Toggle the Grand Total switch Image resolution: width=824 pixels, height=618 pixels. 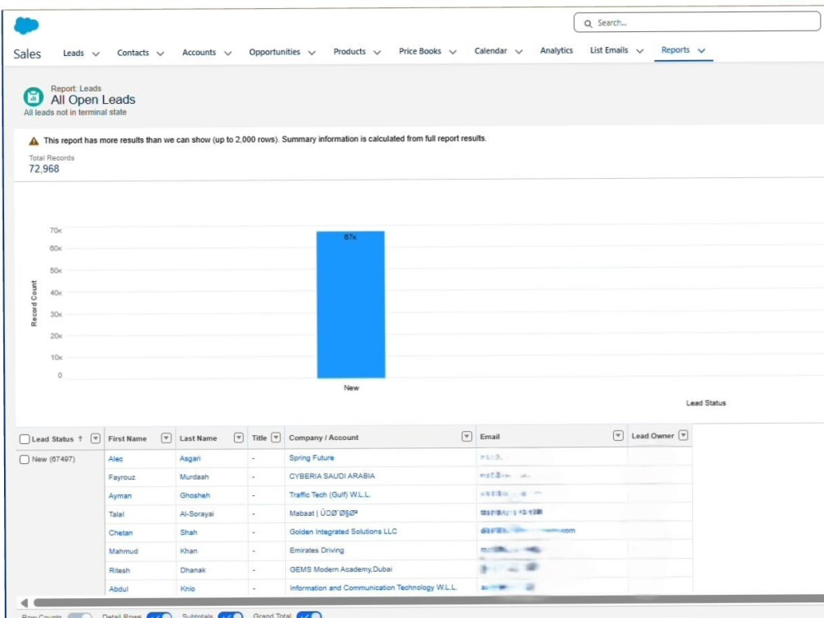pos(309,616)
